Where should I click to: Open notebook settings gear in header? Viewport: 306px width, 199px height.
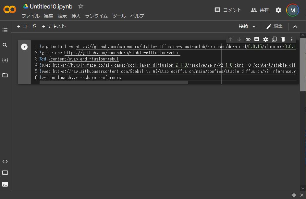278,10
